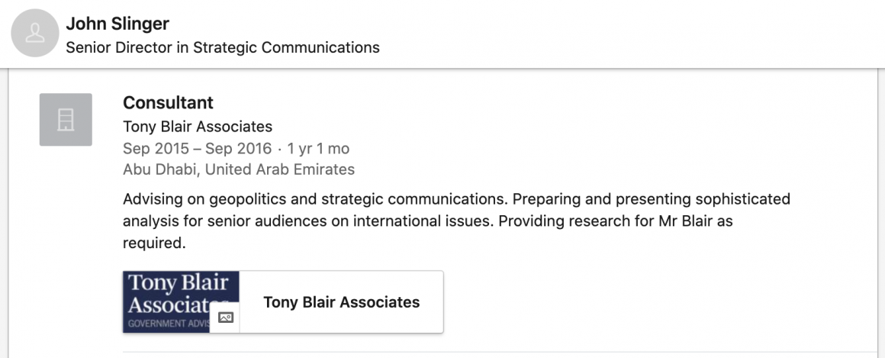The image size is (885, 358).
Task: Click the small image icon on media thumbnail
Action: (x=226, y=318)
